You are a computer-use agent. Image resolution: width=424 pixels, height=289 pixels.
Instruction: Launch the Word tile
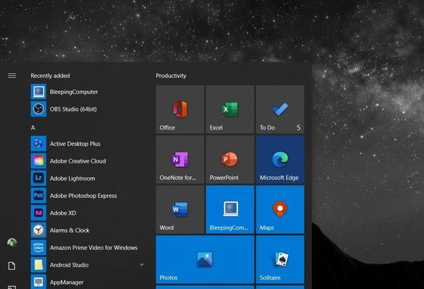tap(180, 210)
